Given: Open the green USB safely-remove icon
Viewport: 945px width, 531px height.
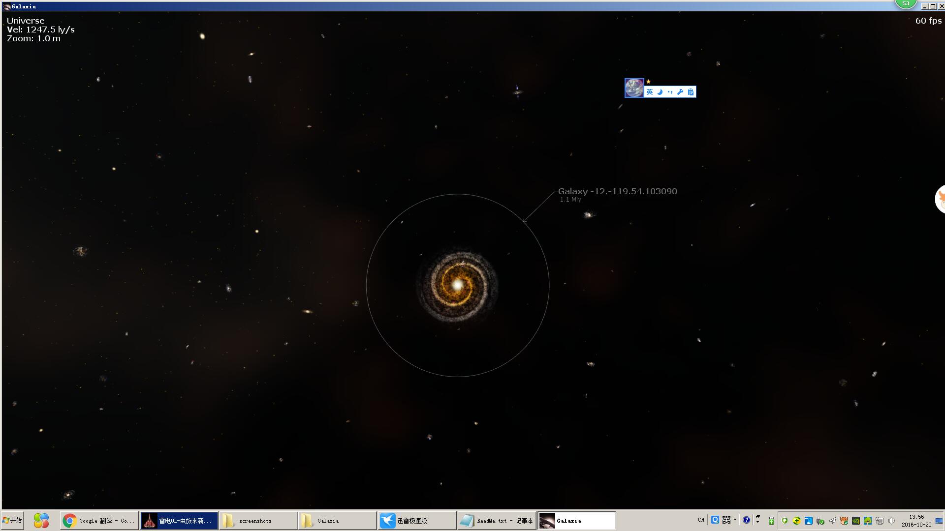Looking at the screenshot, I should coord(771,520).
